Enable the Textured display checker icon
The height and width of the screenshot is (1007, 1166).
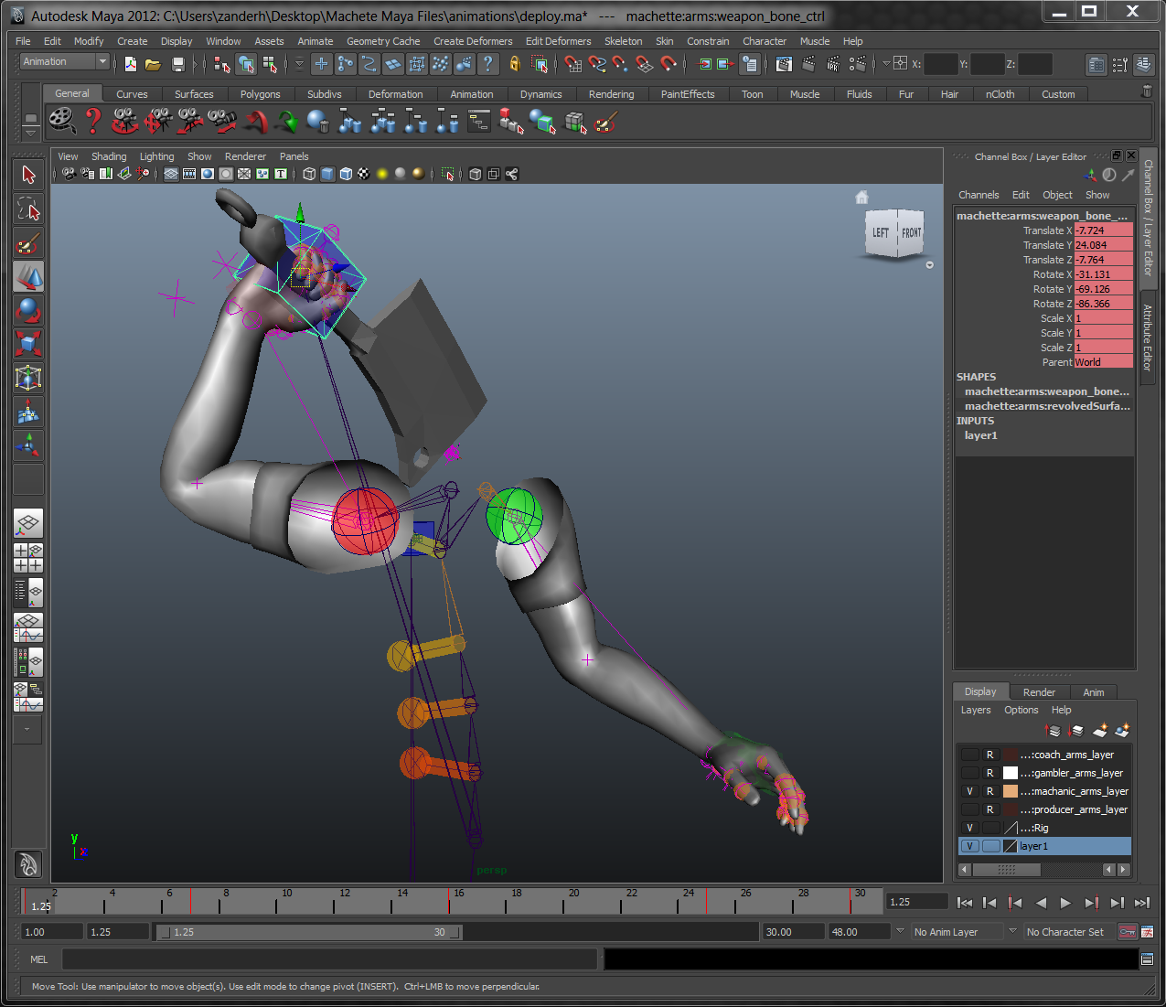point(364,174)
